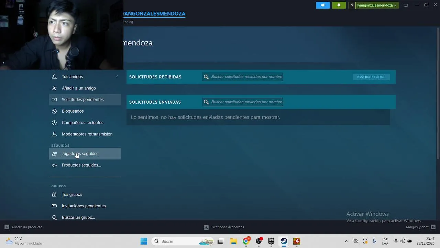Click the IGNORAR TODOS button
Viewport: 440px width, 248px height.
371,77
